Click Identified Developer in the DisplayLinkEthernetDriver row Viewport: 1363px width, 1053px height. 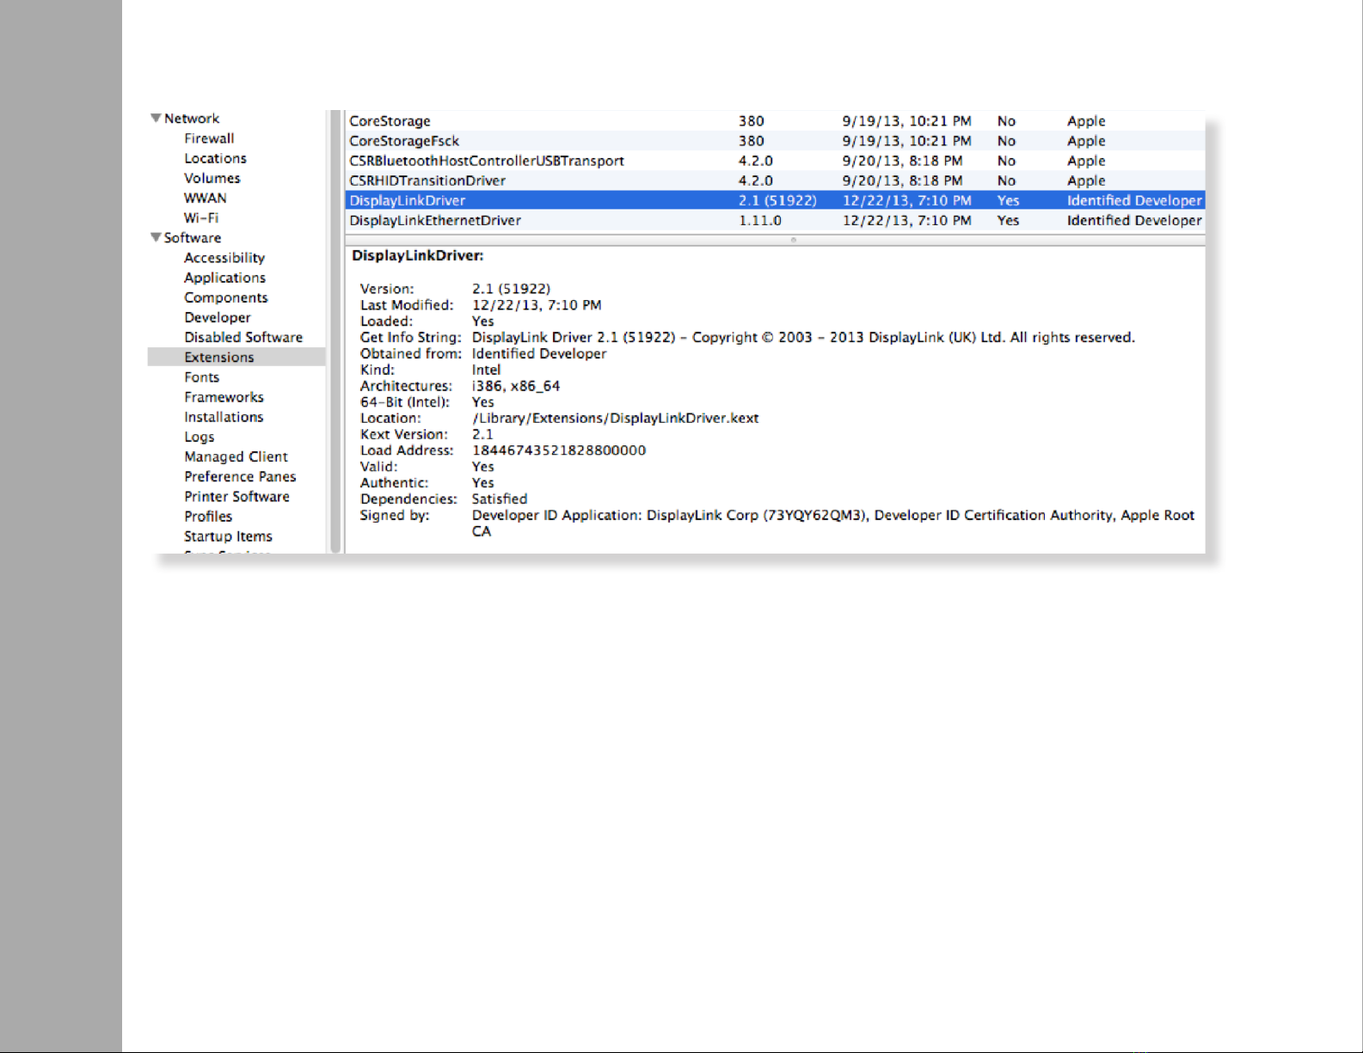point(1134,220)
